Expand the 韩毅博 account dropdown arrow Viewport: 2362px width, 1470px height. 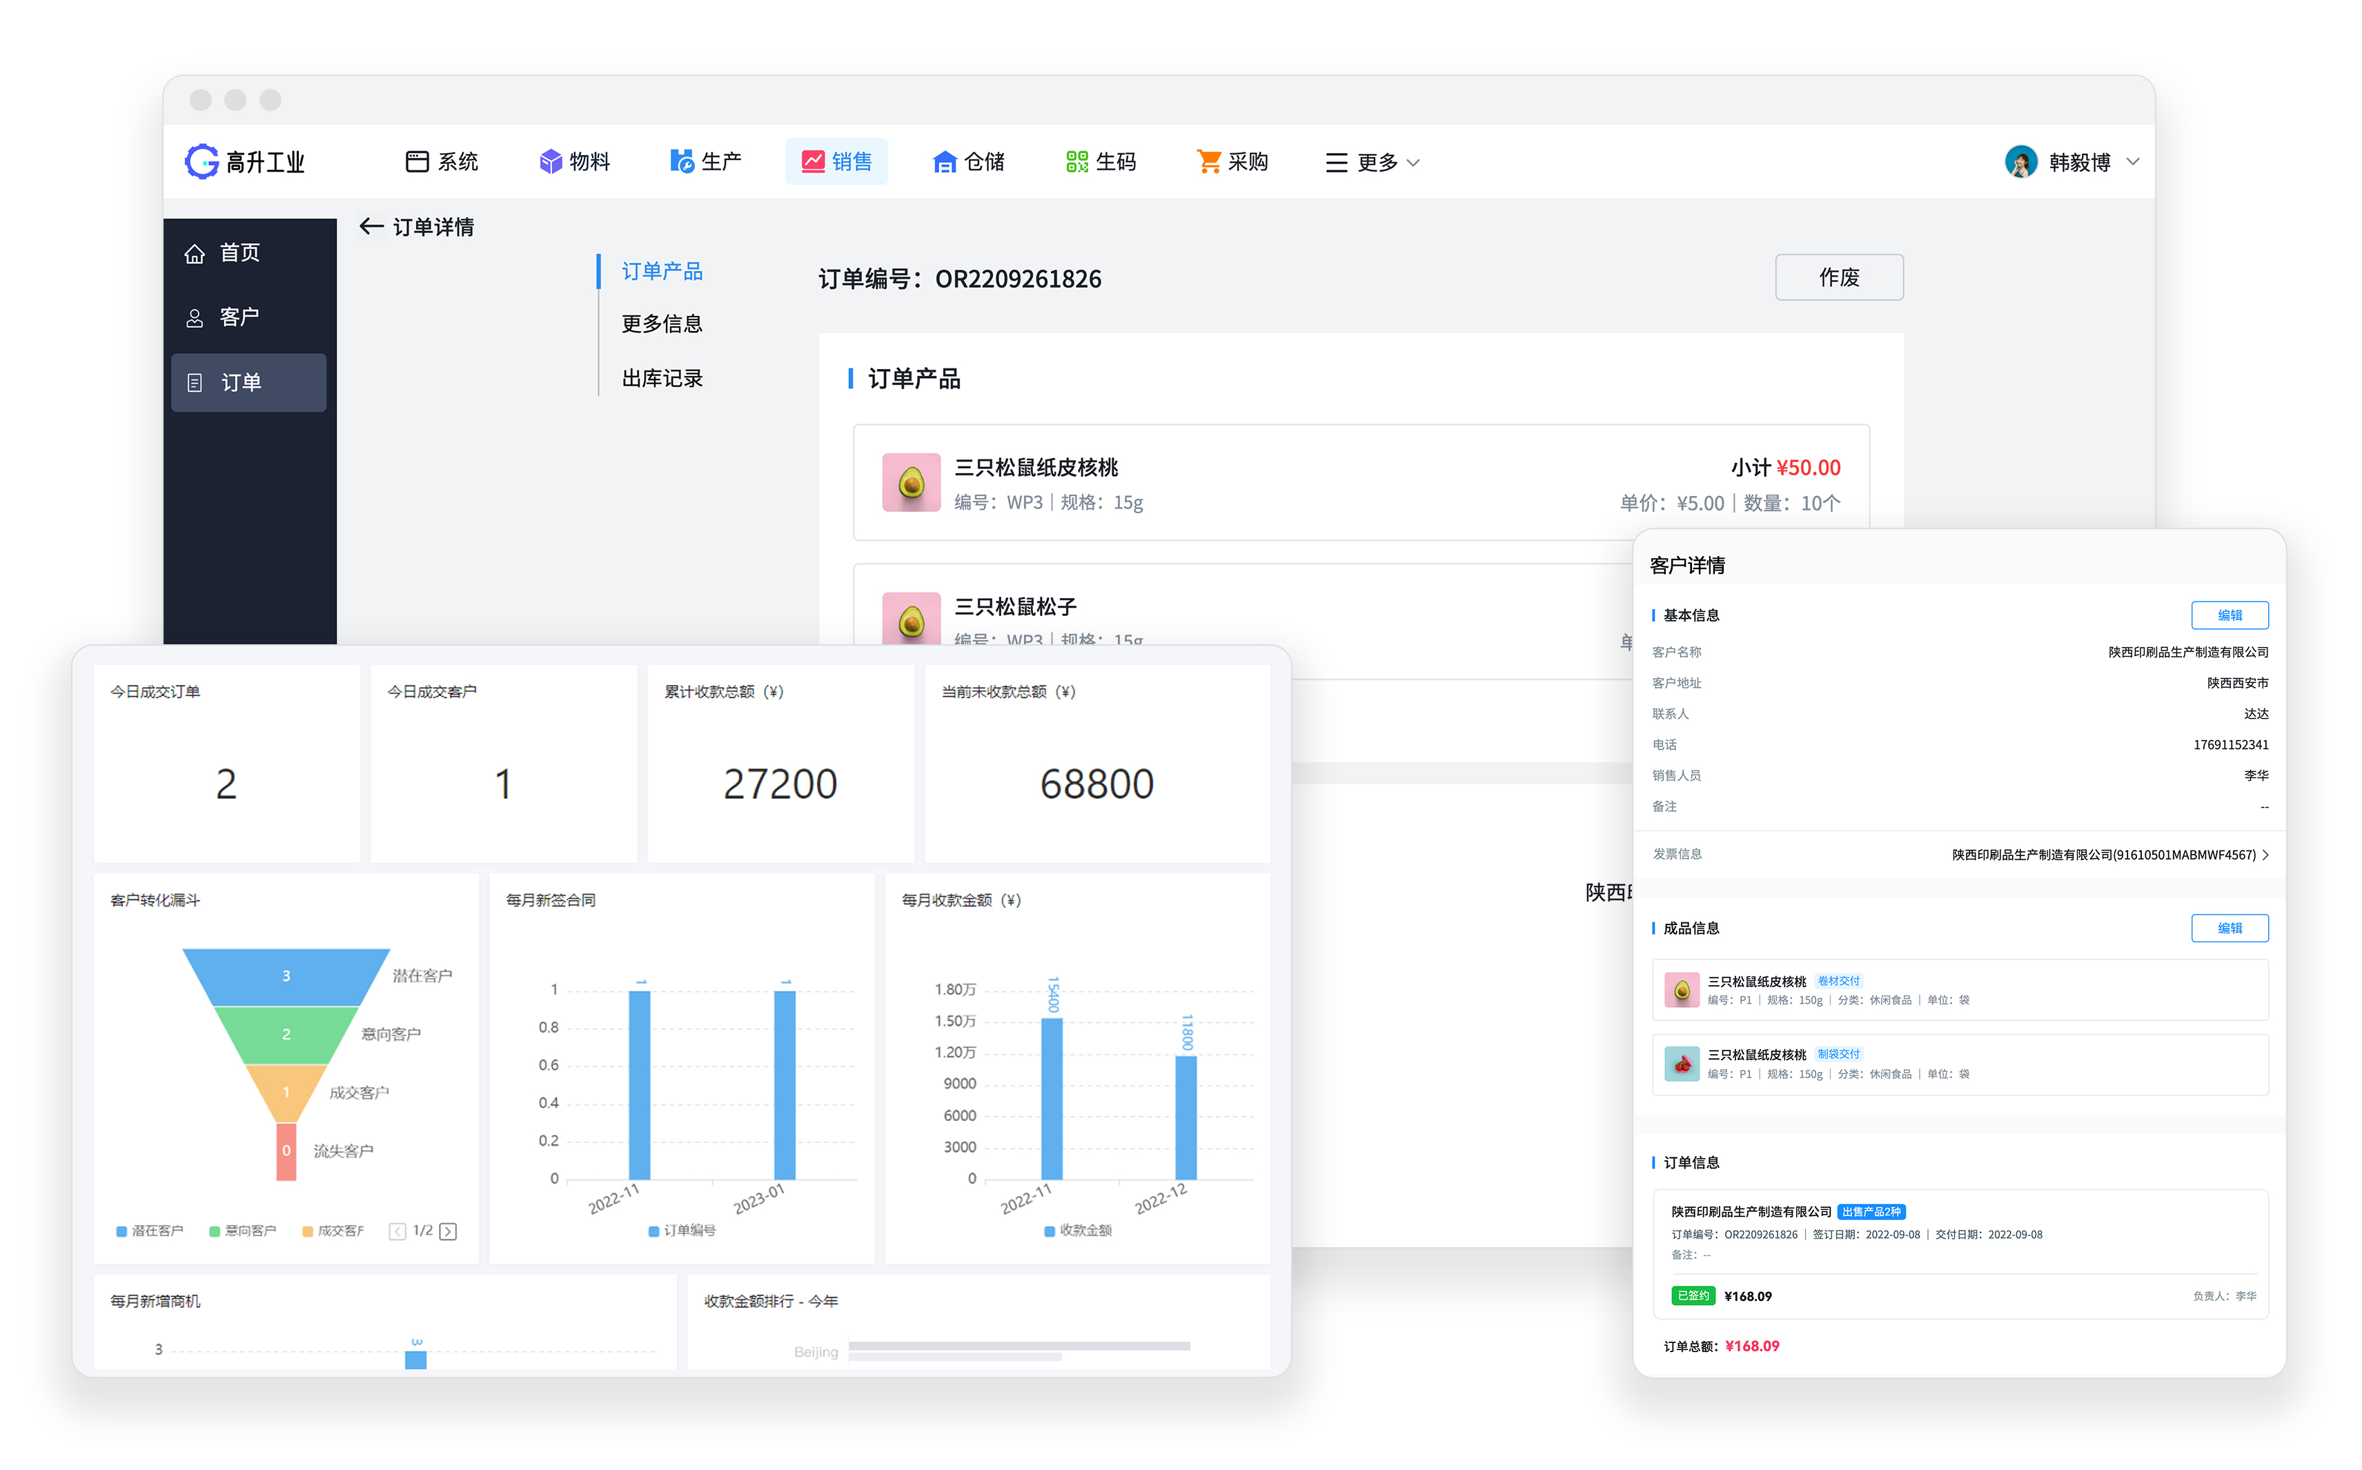click(x=2132, y=161)
